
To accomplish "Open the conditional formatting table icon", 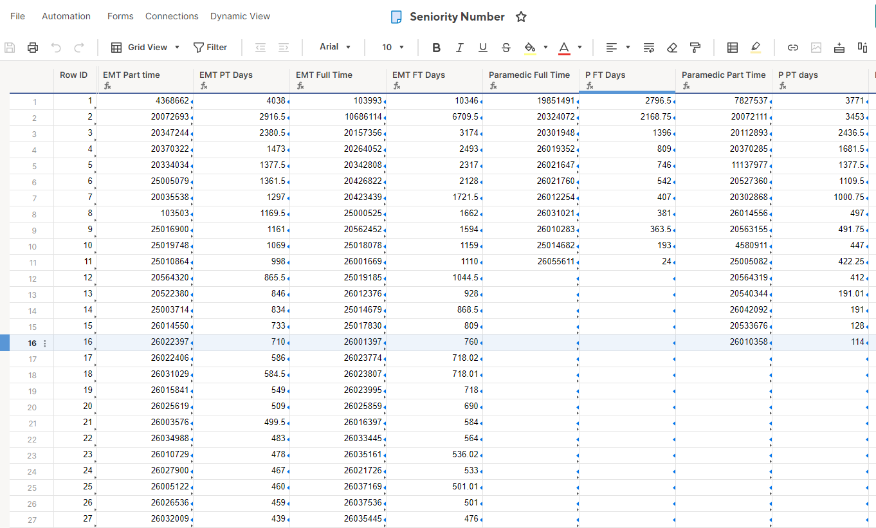I will [x=733, y=47].
